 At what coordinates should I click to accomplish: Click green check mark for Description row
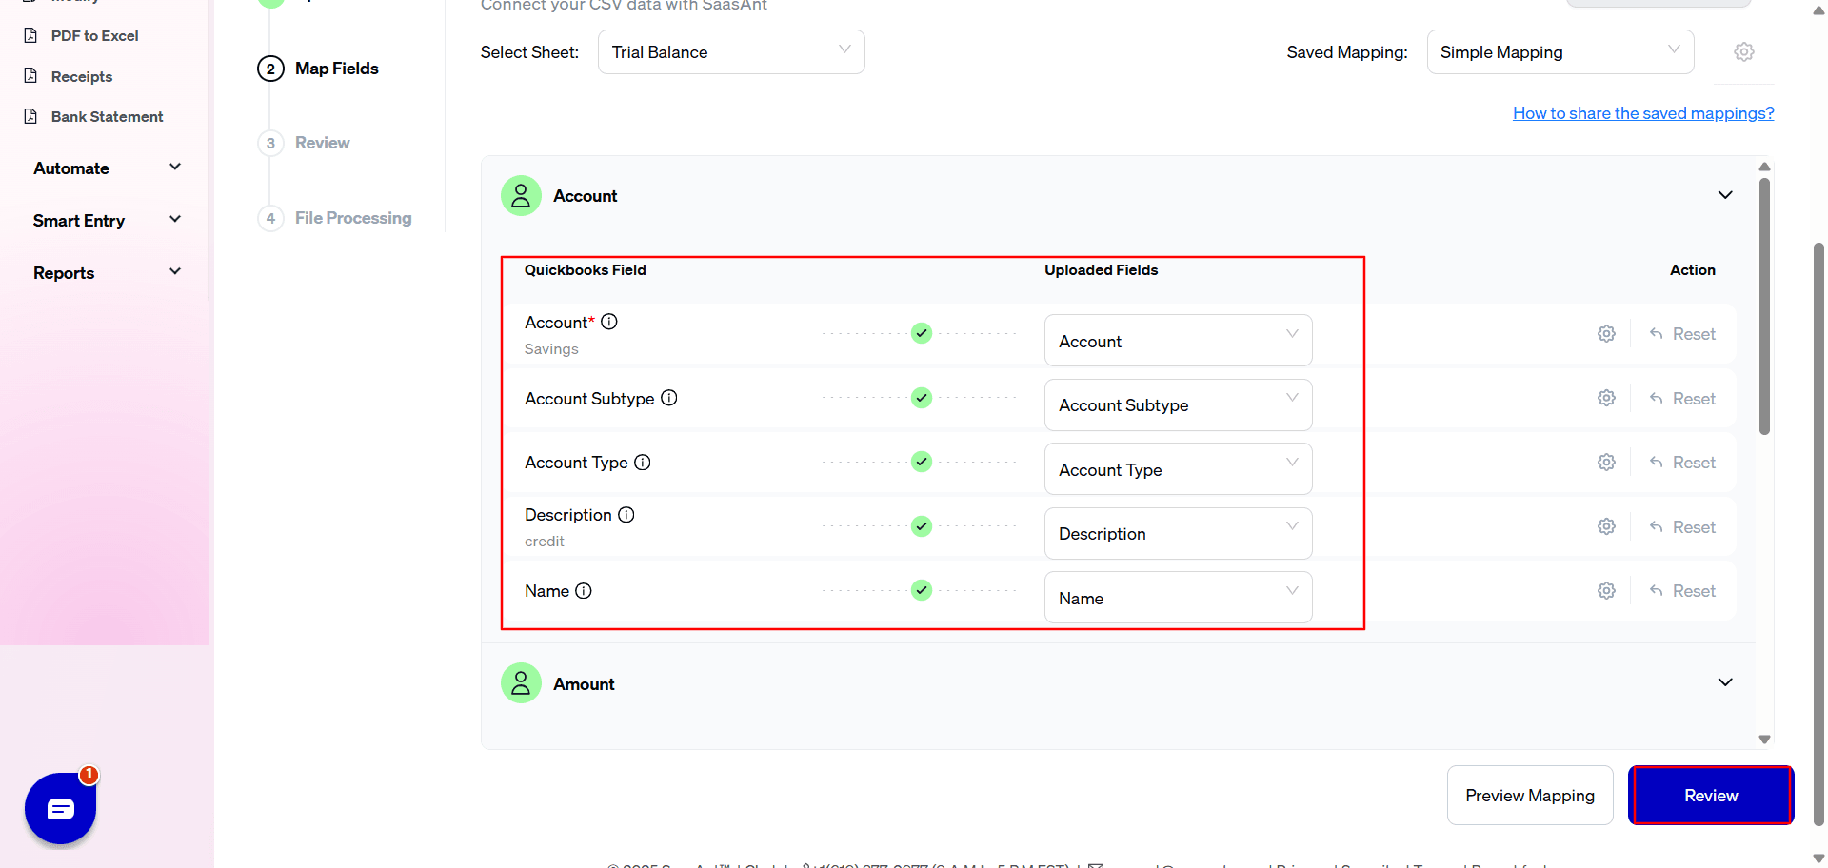922,526
